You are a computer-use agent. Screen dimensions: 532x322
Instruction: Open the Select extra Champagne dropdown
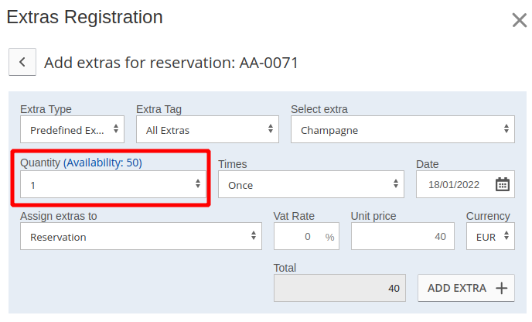tap(402, 130)
